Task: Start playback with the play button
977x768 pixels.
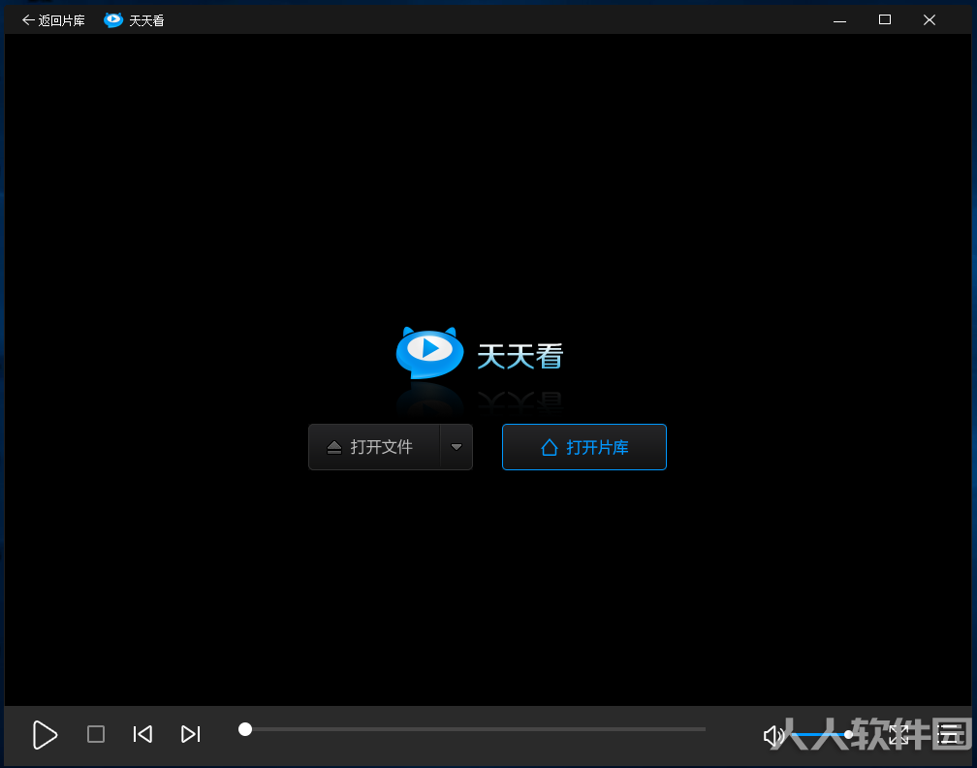Action: pos(45,734)
